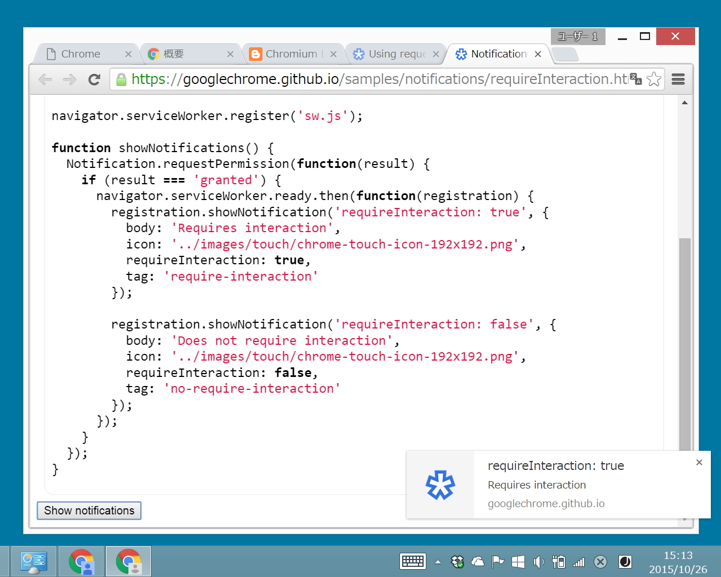Open the control panel style taskbar icon
This screenshot has width=721, height=577.
point(34,562)
